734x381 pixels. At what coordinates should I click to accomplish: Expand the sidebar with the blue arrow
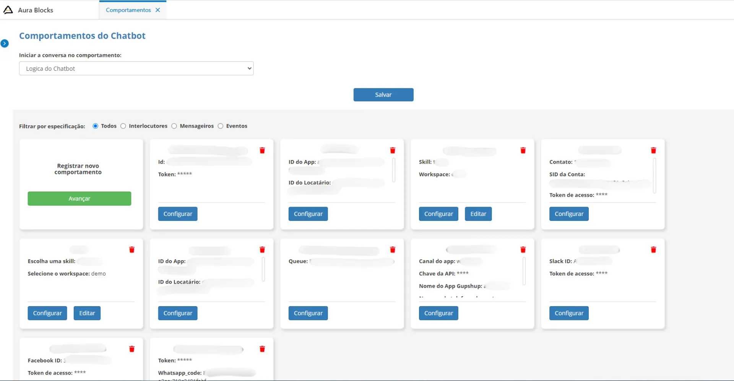[x=5, y=43]
